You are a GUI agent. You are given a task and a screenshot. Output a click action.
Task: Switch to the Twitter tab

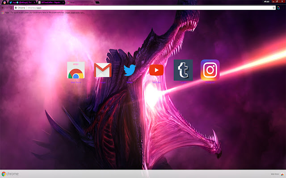point(22,3)
